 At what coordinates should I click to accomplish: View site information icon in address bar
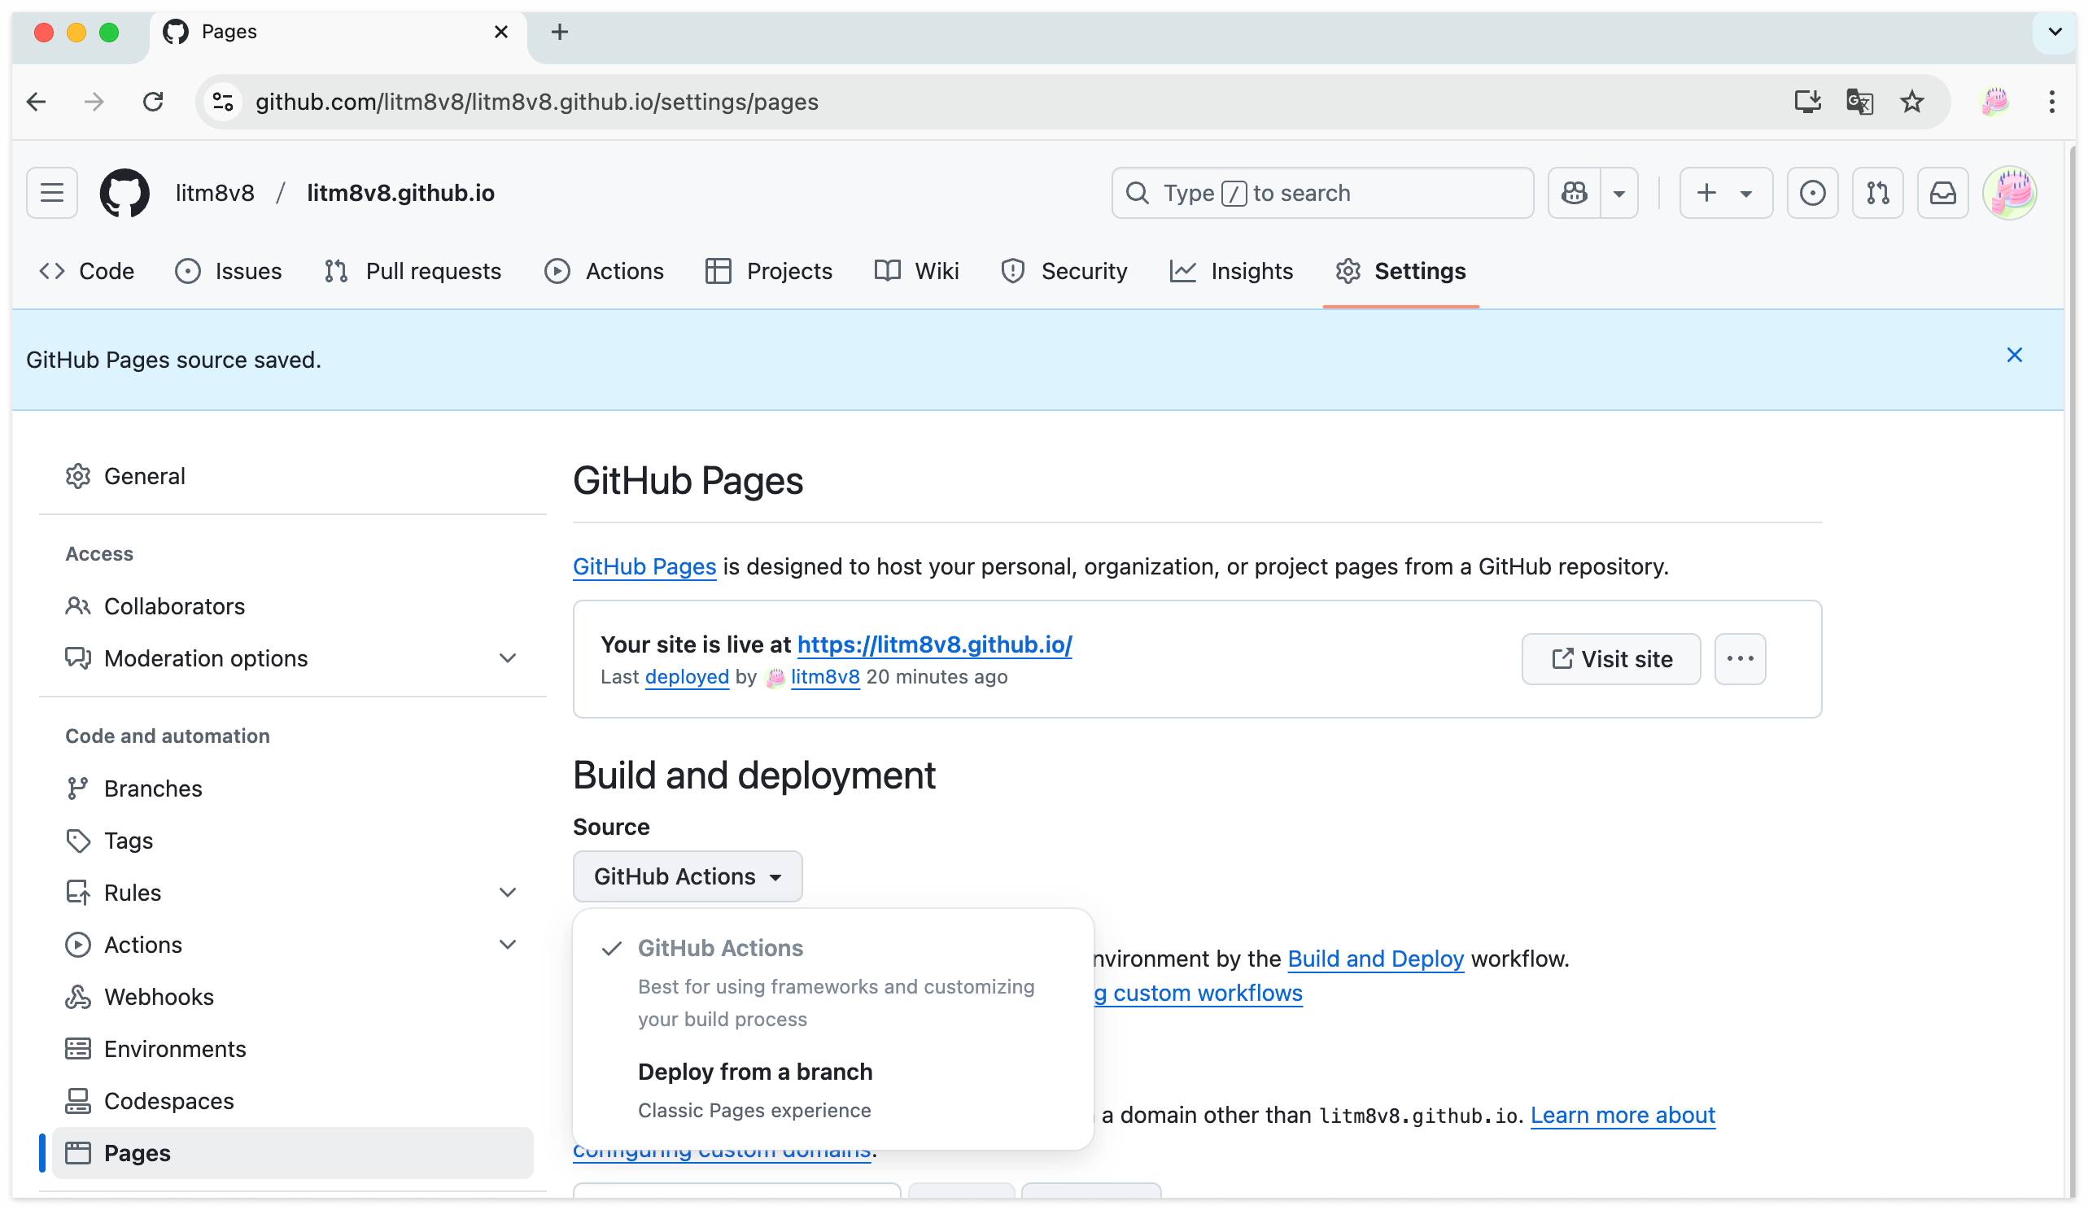click(x=223, y=102)
